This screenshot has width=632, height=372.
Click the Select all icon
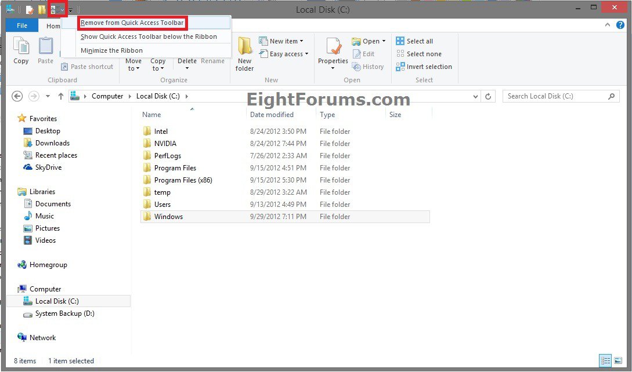point(414,41)
